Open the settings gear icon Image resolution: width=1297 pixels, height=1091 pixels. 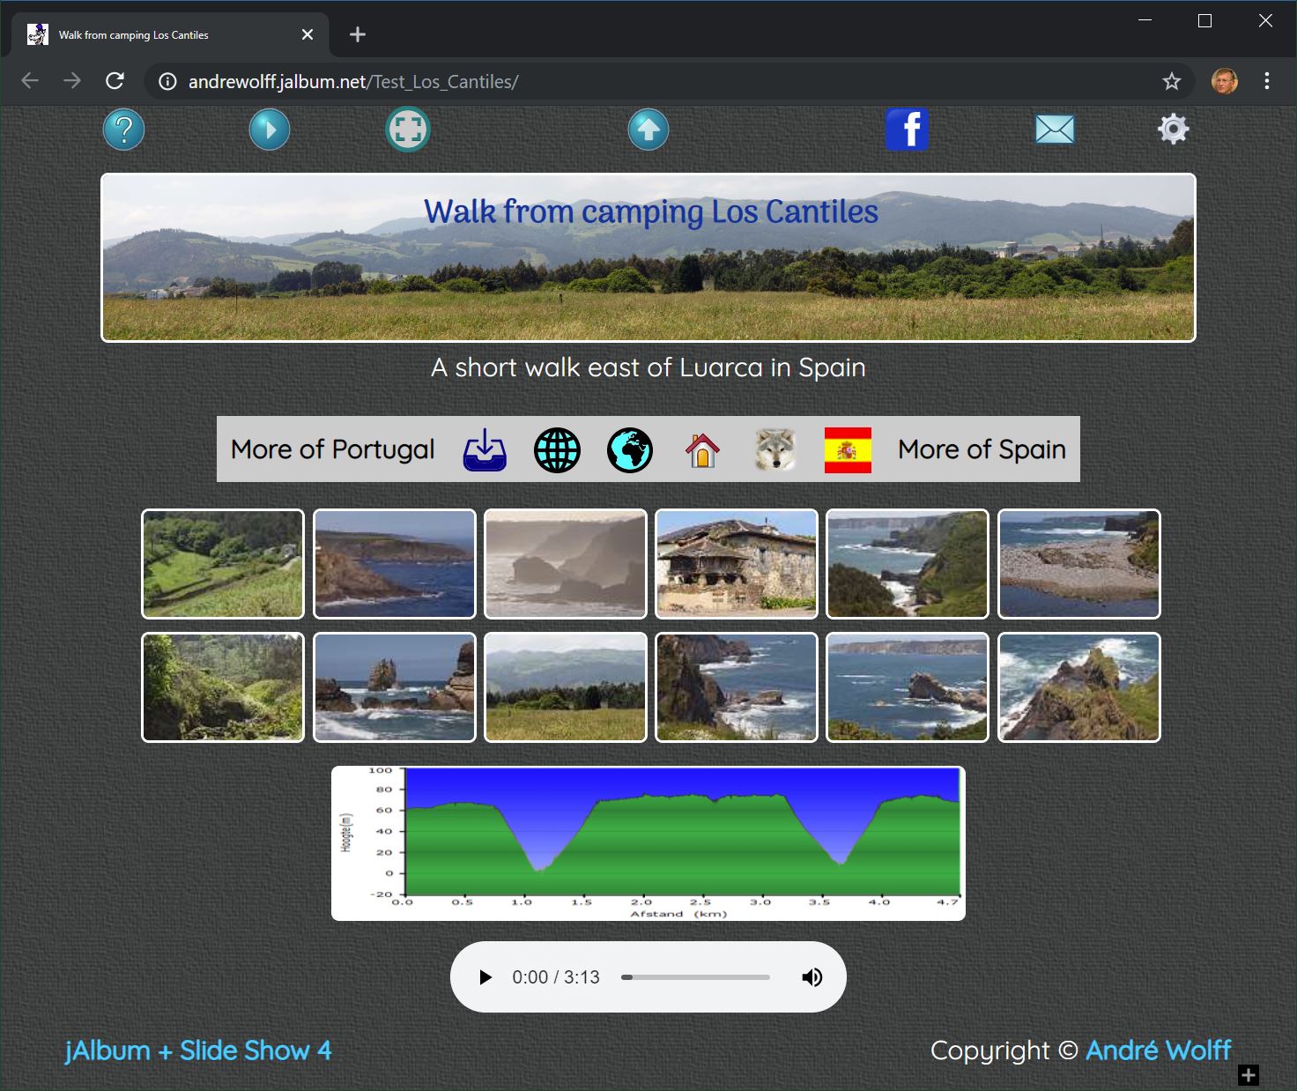1173,130
